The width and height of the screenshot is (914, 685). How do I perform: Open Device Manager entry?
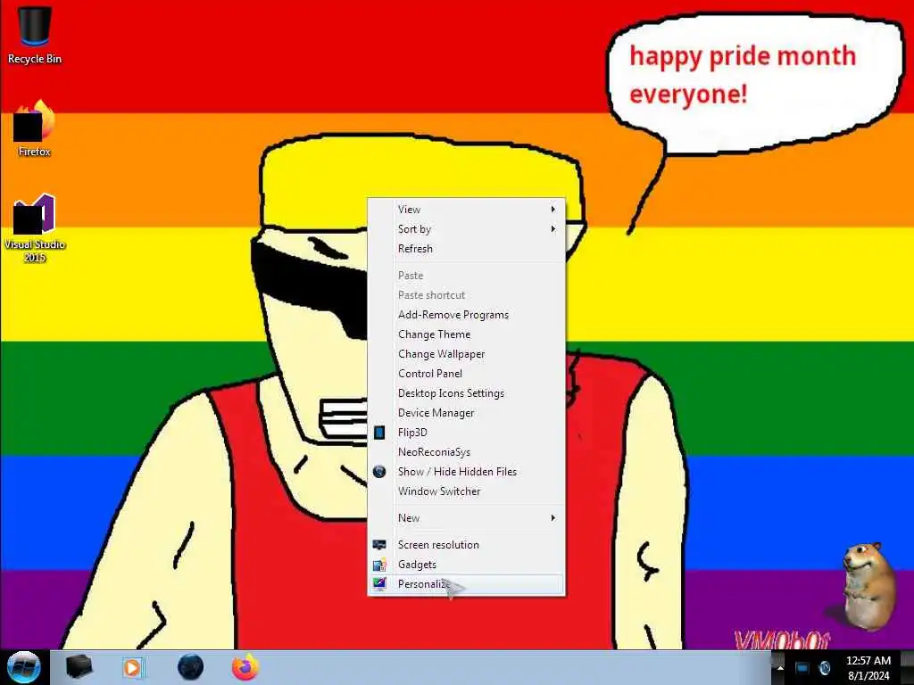click(x=466, y=413)
